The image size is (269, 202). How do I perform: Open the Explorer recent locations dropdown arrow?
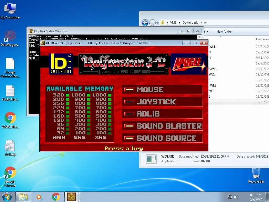[158, 23]
